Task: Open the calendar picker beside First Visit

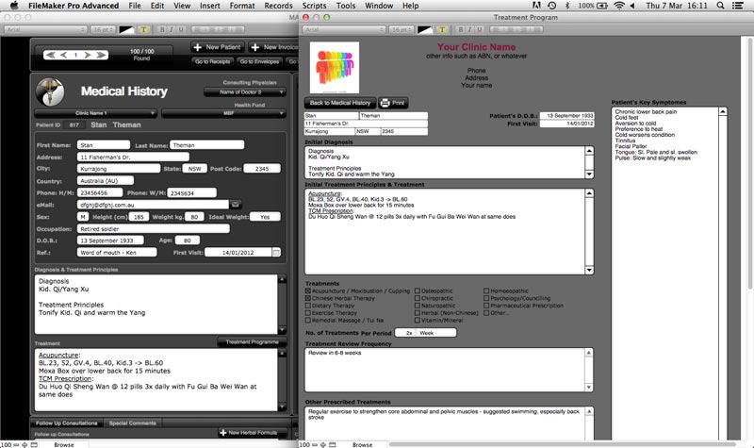Action: pyautogui.click(x=276, y=253)
